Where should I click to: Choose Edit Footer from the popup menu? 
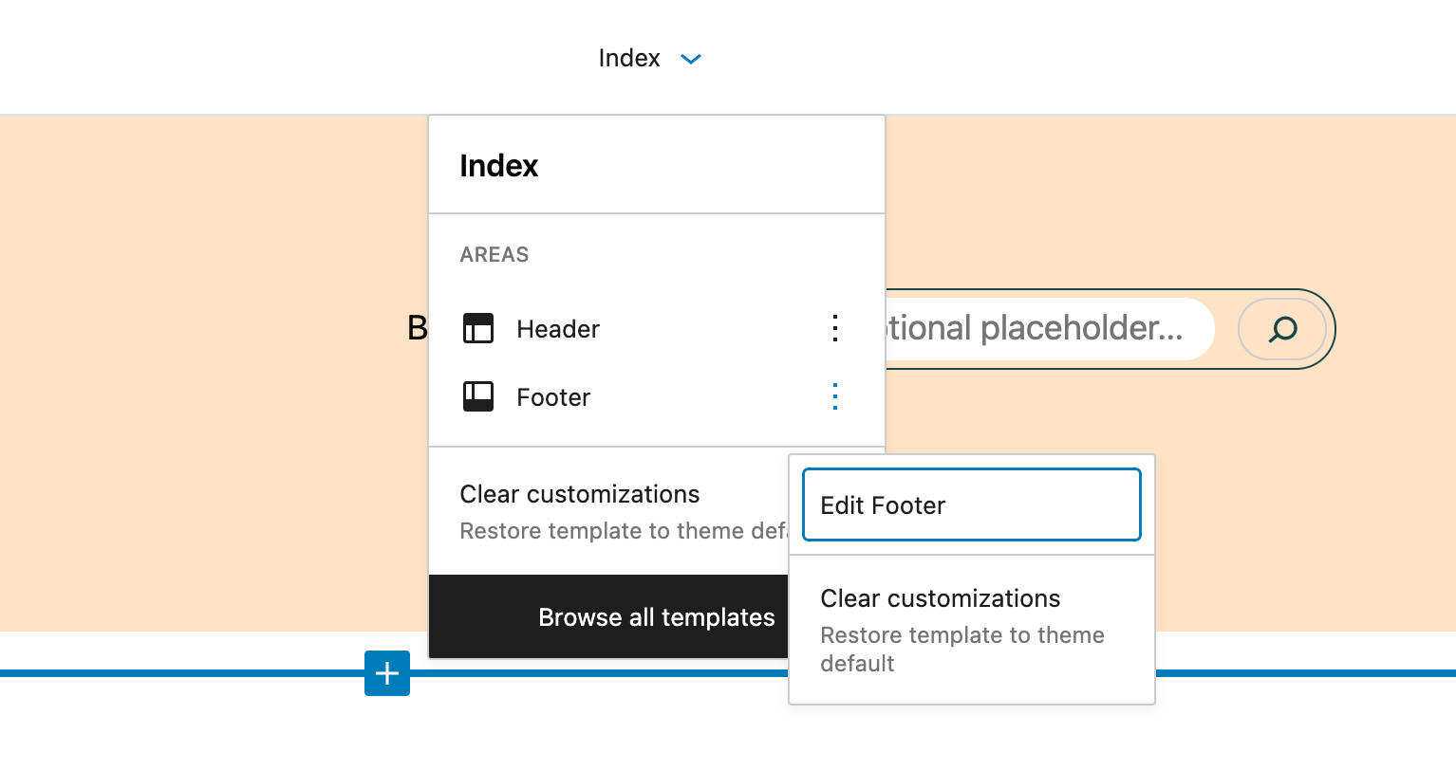point(971,504)
